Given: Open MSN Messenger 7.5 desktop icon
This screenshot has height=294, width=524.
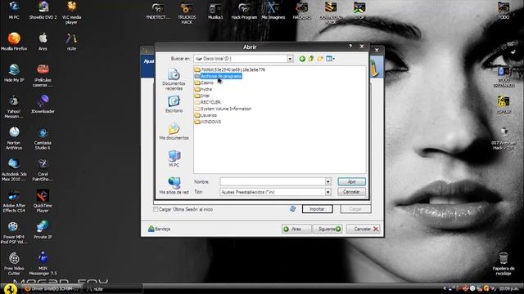Looking at the screenshot, I should [x=43, y=264].
